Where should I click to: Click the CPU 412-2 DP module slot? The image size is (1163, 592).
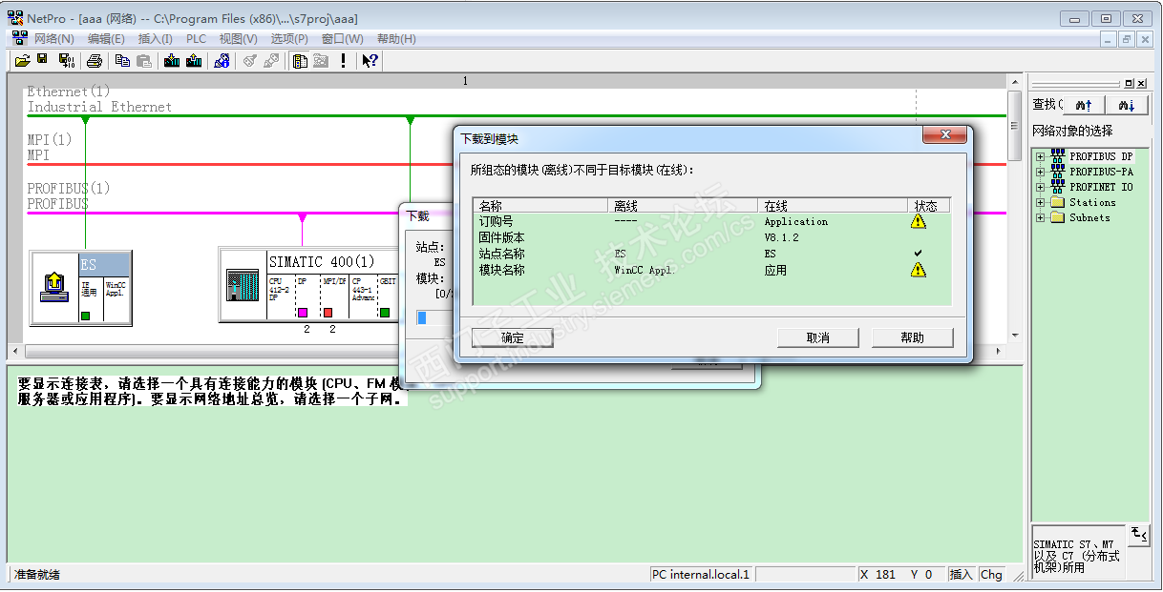point(281,297)
